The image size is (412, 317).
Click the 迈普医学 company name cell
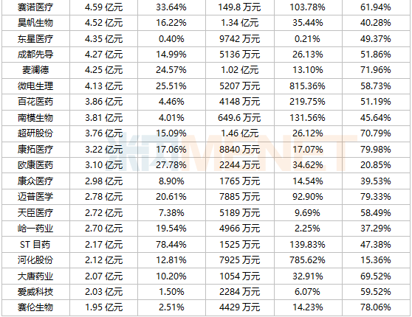35,197
